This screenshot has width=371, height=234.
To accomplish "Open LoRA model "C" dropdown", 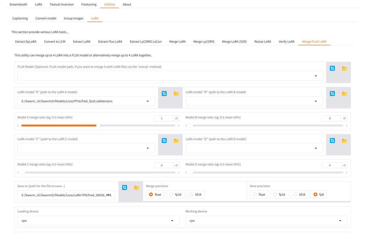I will (x=148, y=148).
